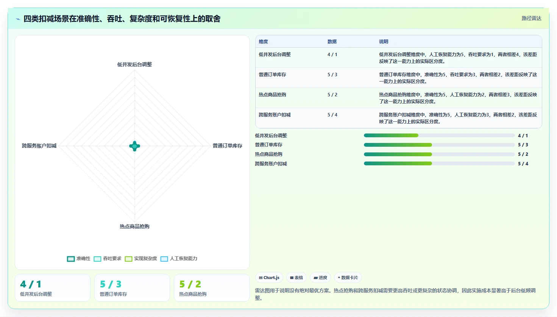Click 跨服务账户扣减 label beside progress bar
Image resolution: width=557 pixels, height=317 pixels.
point(271,164)
